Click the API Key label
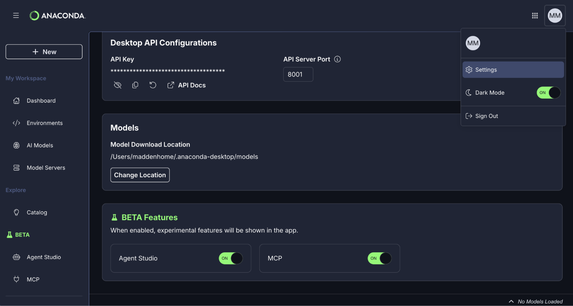The image size is (573, 306). (x=122, y=59)
